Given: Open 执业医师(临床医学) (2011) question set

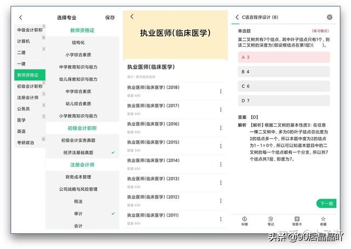Looking at the screenshot, I should [175, 219].
